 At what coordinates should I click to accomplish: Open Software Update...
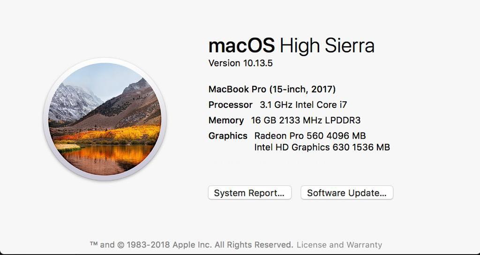[x=347, y=193]
